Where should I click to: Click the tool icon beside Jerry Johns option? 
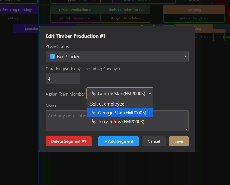pyautogui.click(x=93, y=122)
